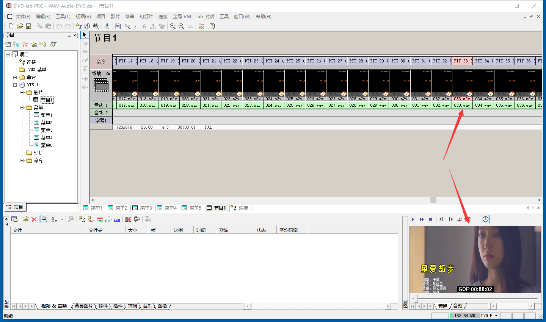Click the red X delete icon in assets panel
The width and height of the screenshot is (546, 322).
point(34,219)
